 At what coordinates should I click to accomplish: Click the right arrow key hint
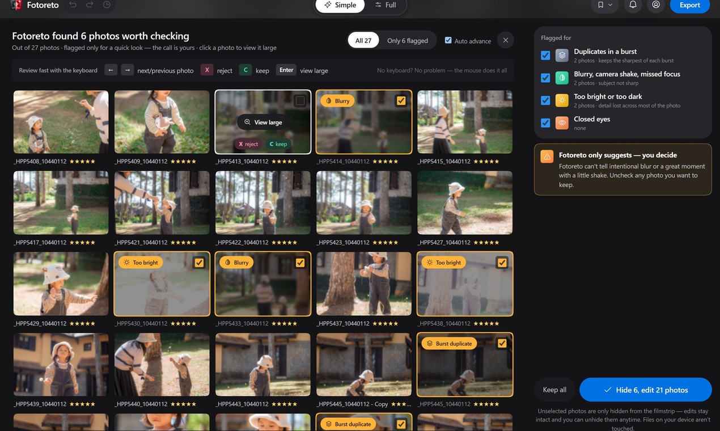click(128, 70)
